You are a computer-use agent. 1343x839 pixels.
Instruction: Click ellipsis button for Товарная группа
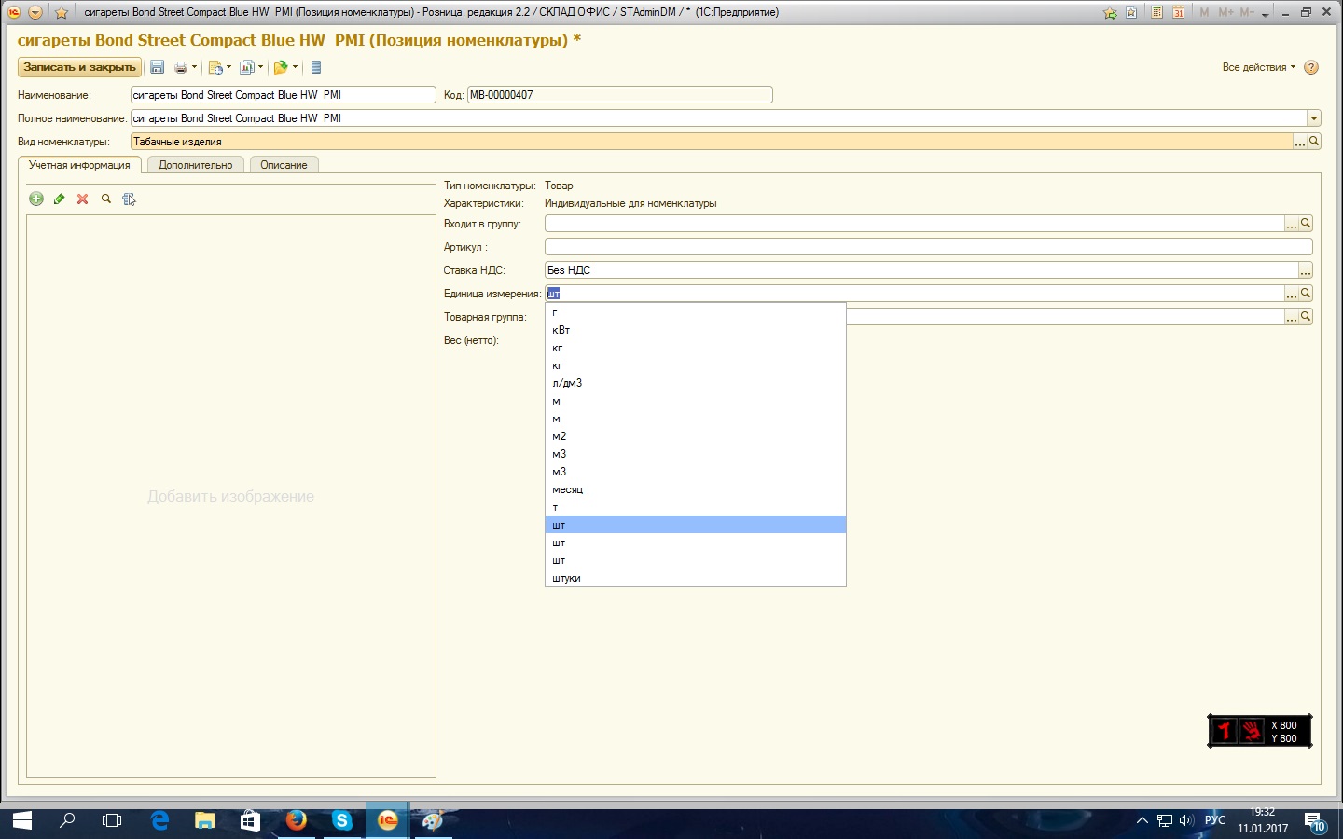[x=1292, y=317]
